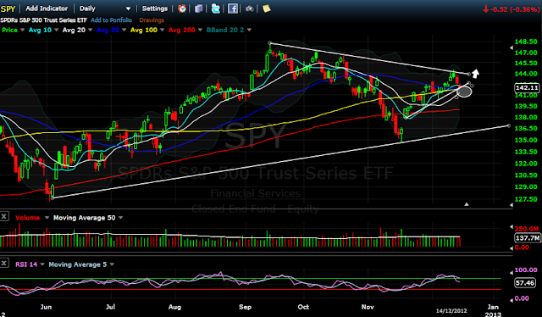This screenshot has width=542, height=317.
Task: Open the yellow sticky note icon
Action: coord(267,8)
